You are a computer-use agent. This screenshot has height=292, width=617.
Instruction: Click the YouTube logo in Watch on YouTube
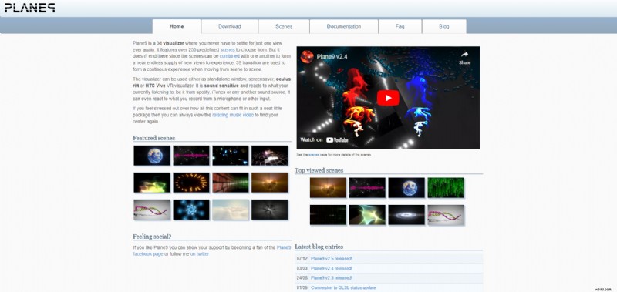337,140
